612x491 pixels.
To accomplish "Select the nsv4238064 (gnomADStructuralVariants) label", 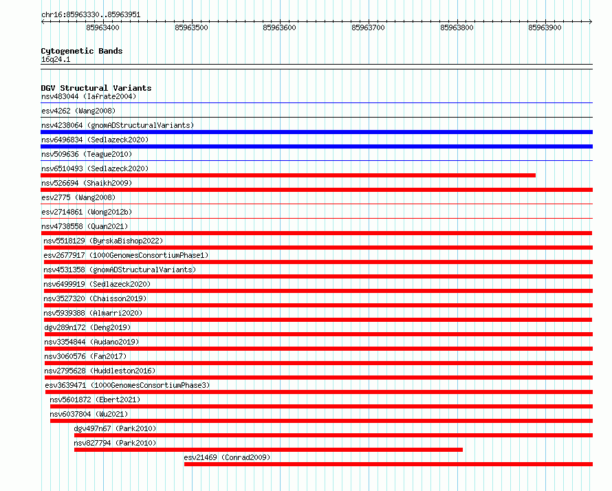I will pos(118,125).
